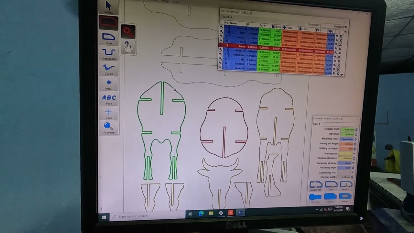This screenshot has height=233, width=414.
Task: Click the Start point icon in Properties
Action: [x=331, y=185]
